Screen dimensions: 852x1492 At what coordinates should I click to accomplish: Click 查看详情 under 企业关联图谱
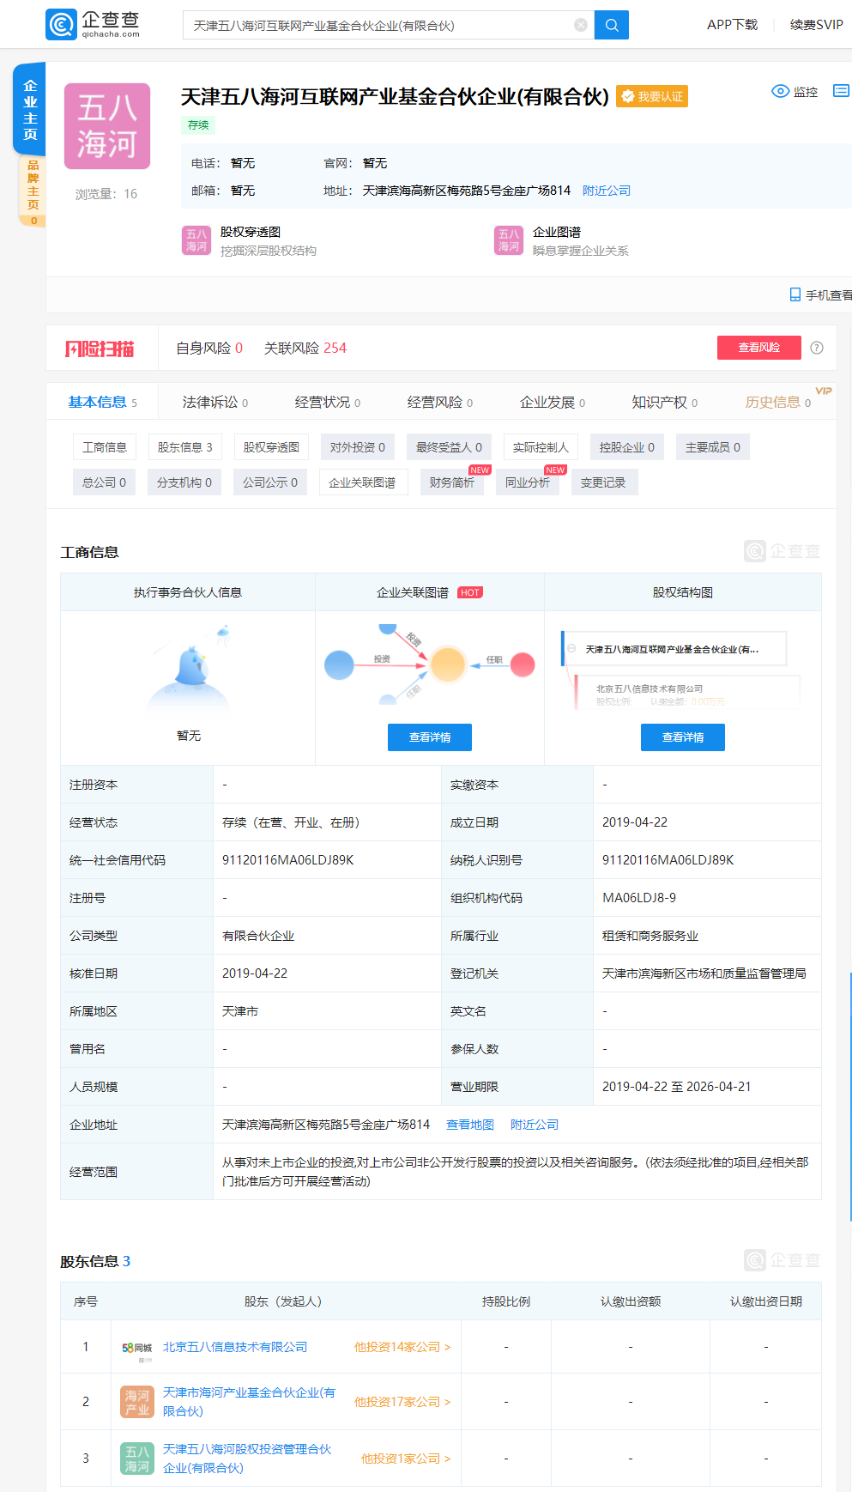coord(430,737)
